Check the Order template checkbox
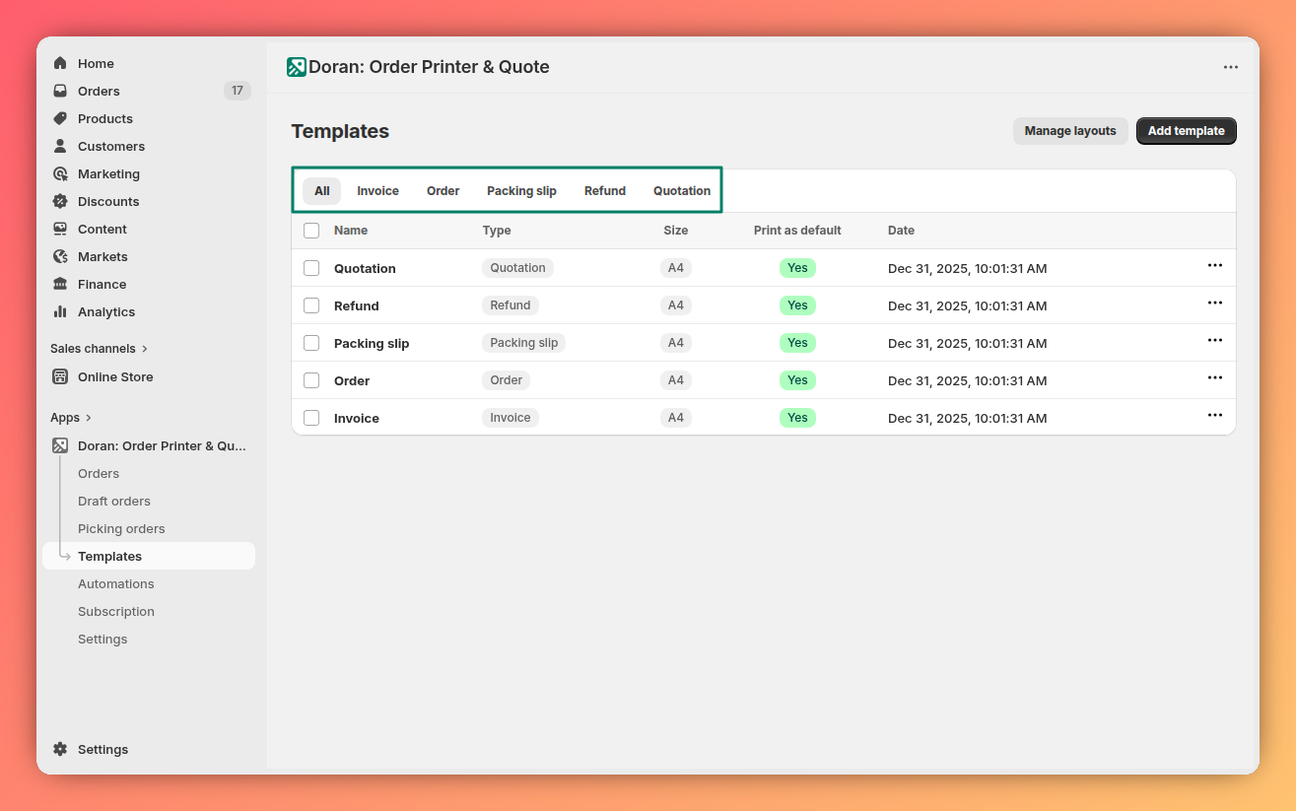 click(x=311, y=380)
